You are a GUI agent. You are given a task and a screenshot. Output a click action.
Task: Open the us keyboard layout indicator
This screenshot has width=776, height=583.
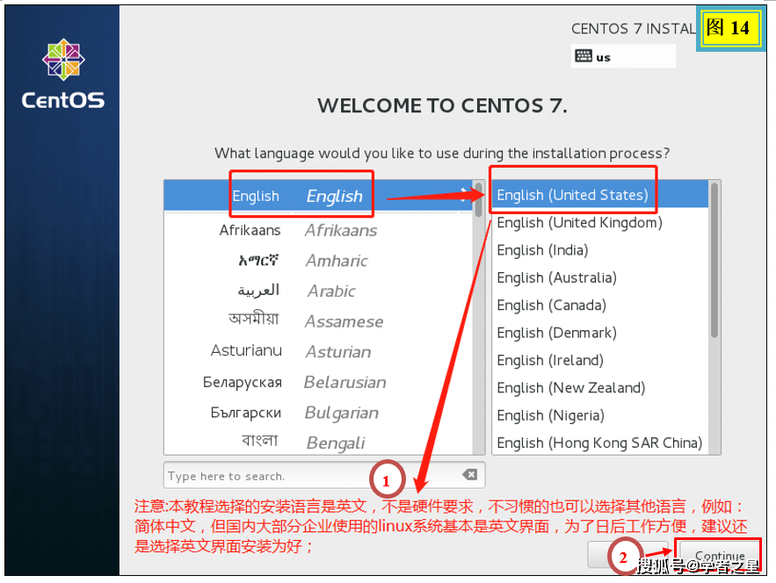click(x=623, y=56)
